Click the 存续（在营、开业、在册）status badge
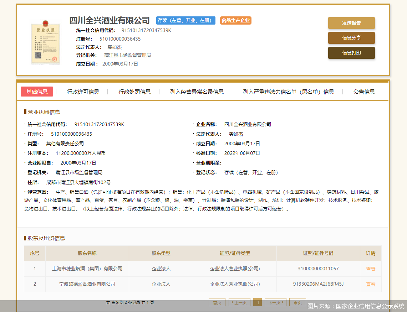The height and width of the screenshot is (312, 407). 186,20
